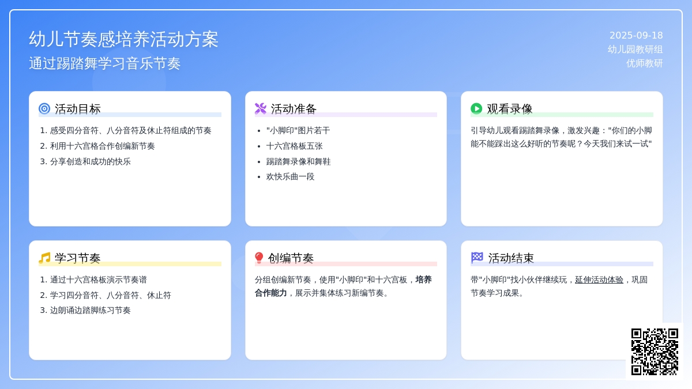Click list item 边朗诵边踏脚练习节奏

tap(90, 310)
